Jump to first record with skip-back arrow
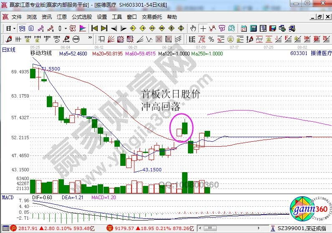 (x=94, y=28)
